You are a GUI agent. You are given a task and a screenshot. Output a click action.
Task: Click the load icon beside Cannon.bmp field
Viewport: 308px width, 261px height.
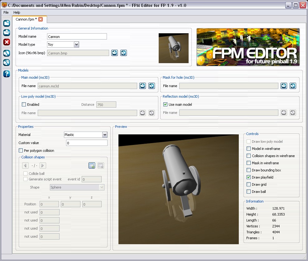pyautogui.click(x=114, y=53)
